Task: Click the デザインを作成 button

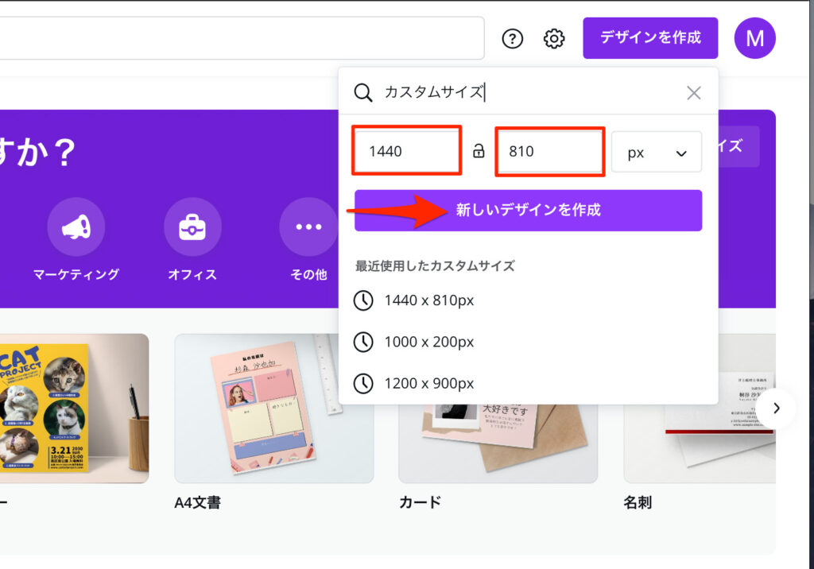Action: tap(649, 37)
